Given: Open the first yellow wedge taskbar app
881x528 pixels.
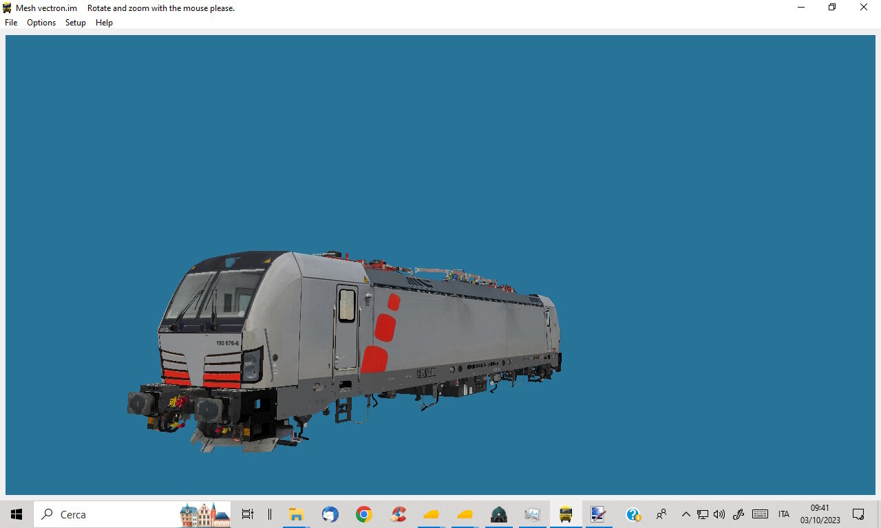Looking at the screenshot, I should [x=432, y=514].
